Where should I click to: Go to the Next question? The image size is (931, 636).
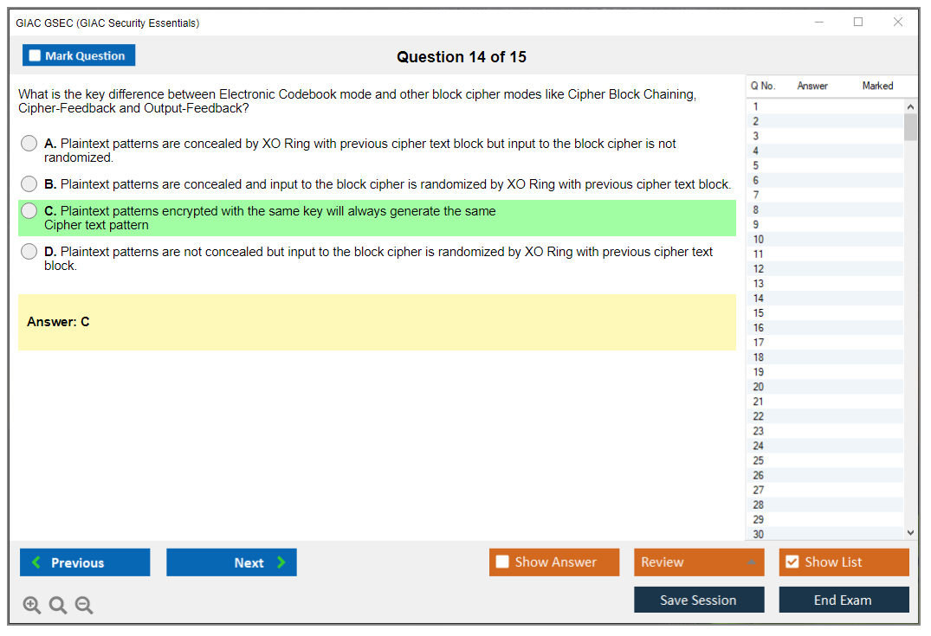[x=231, y=562]
